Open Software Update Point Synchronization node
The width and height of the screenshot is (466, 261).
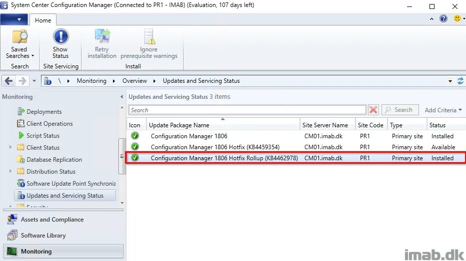pyautogui.click(x=71, y=184)
